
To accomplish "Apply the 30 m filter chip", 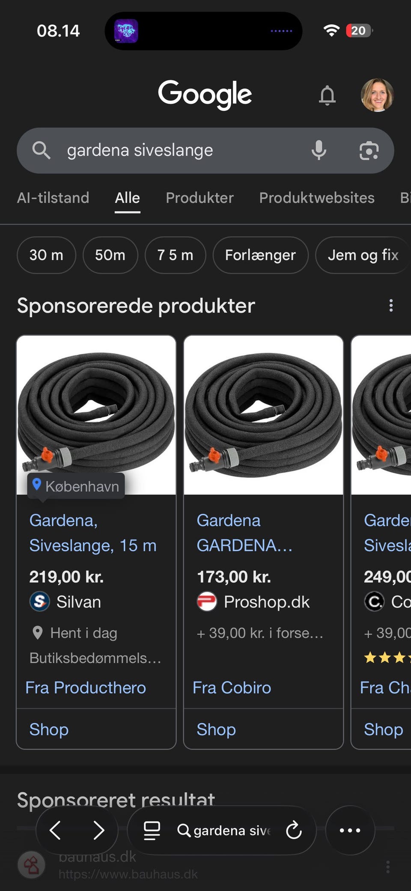I will (46, 255).
